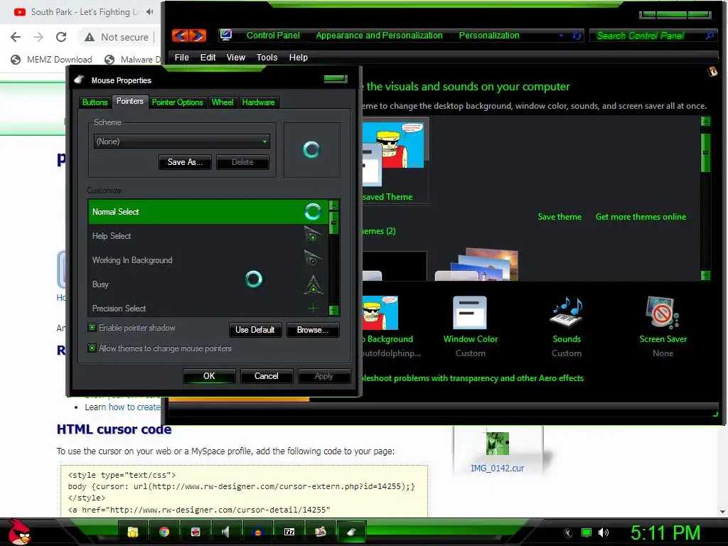728x546 pixels.
Task: Switch to the Buttons tab
Action: tap(95, 102)
